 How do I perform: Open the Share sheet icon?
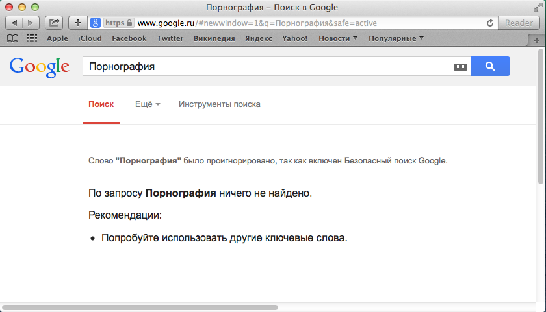click(54, 23)
